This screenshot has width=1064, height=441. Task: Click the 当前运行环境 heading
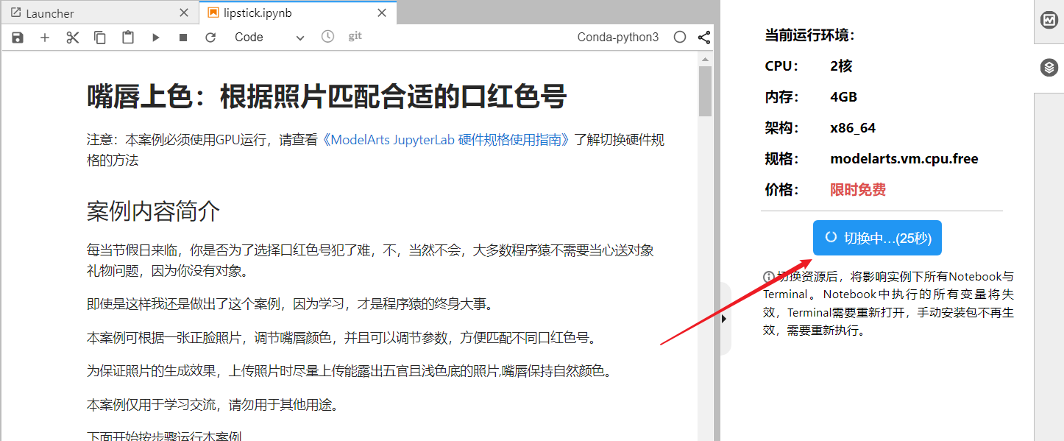click(809, 35)
